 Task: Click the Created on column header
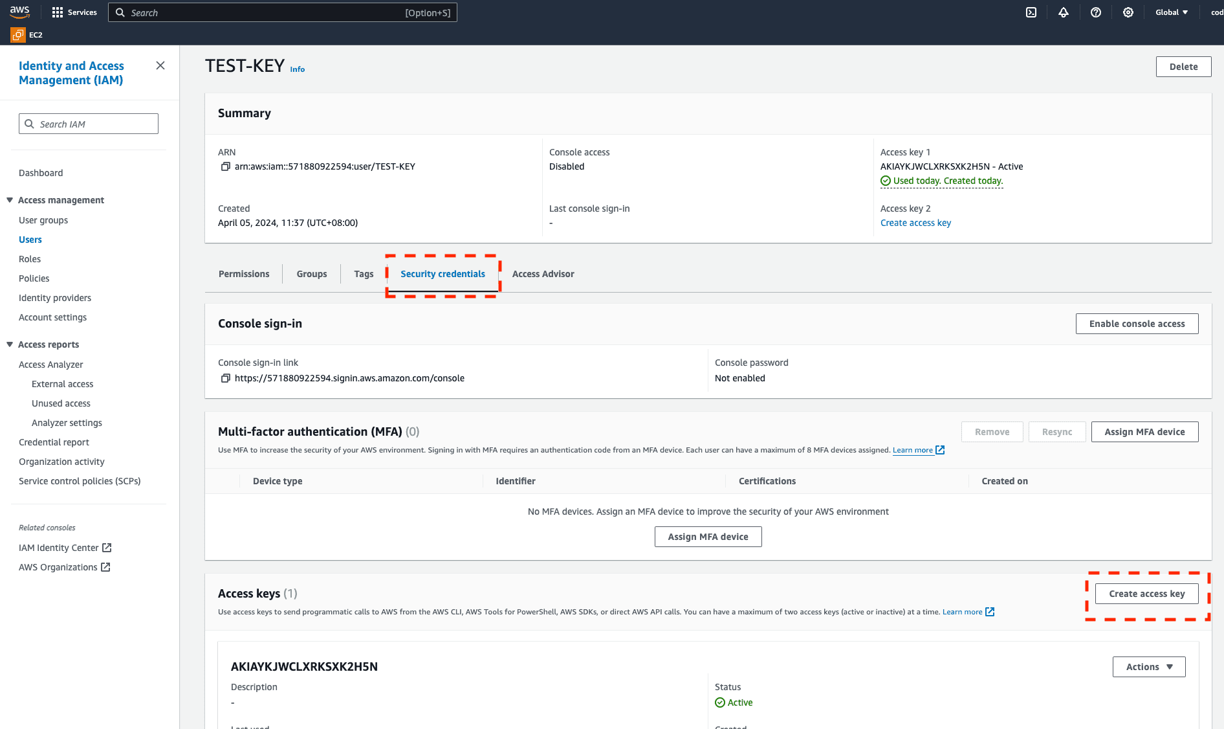tap(1005, 481)
